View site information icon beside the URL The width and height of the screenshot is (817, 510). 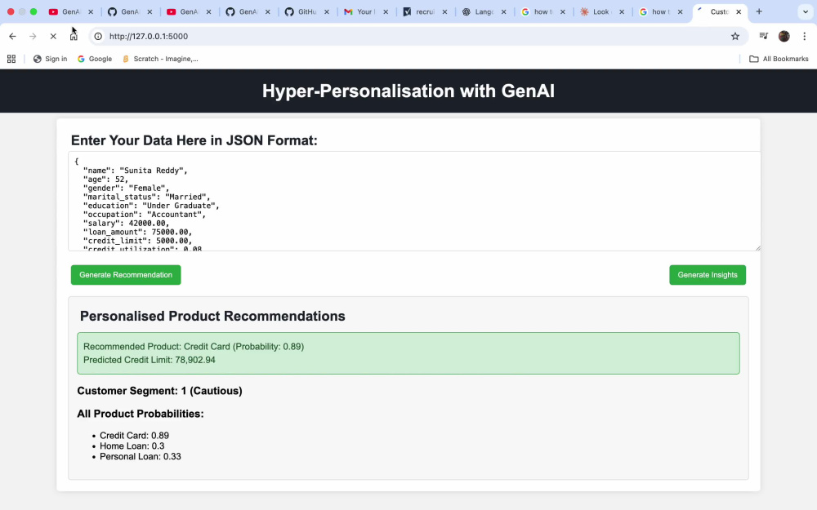click(x=98, y=36)
